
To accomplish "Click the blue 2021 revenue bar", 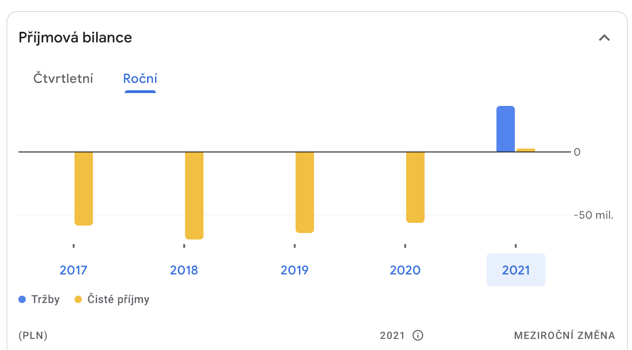I will (505, 128).
